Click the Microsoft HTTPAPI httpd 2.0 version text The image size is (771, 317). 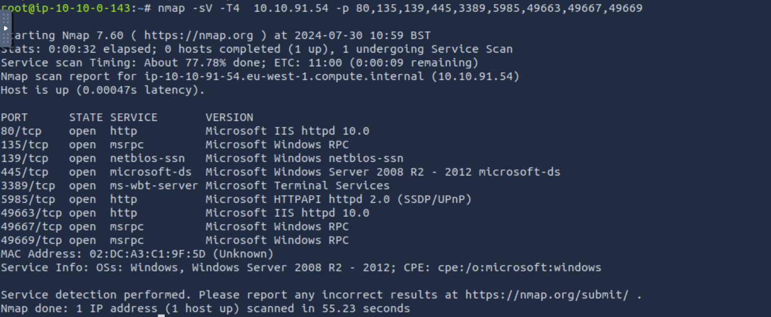click(297, 199)
